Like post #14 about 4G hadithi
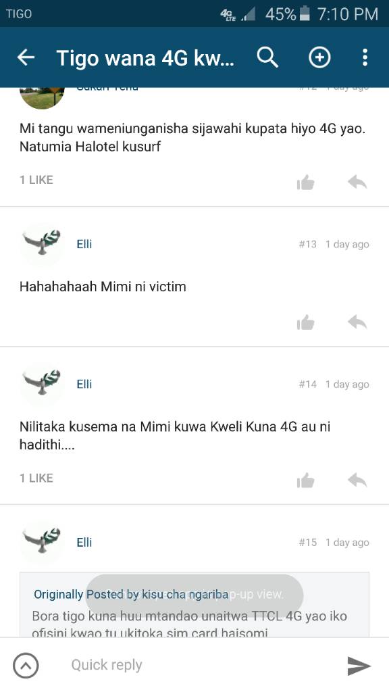Image resolution: width=389 pixels, height=692 pixels. (306, 480)
